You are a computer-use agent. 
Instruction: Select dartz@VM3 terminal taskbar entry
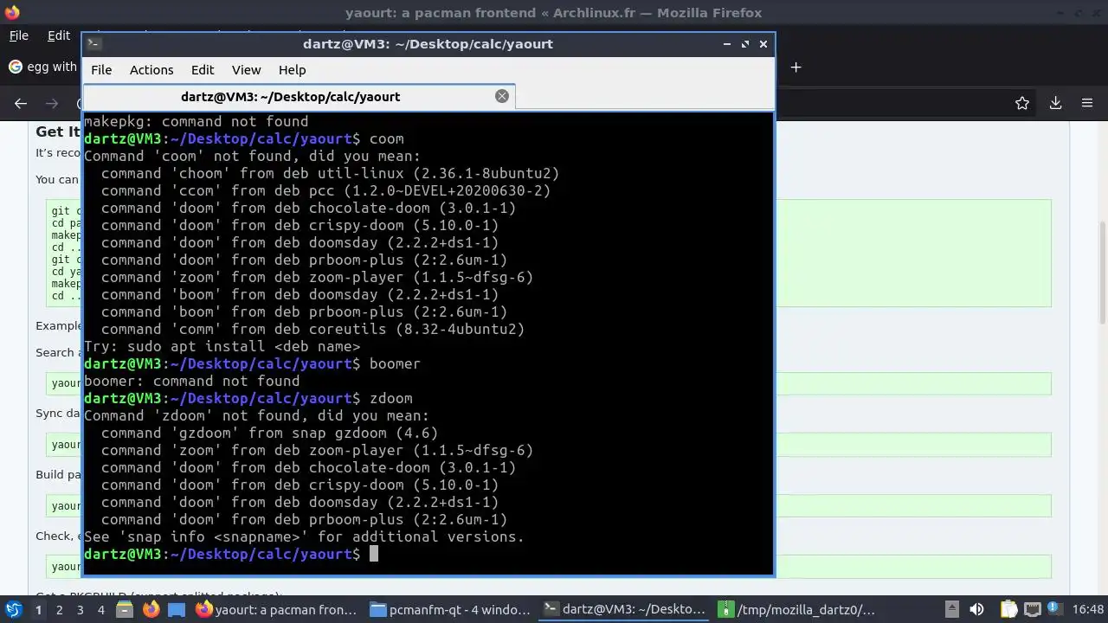coord(623,609)
